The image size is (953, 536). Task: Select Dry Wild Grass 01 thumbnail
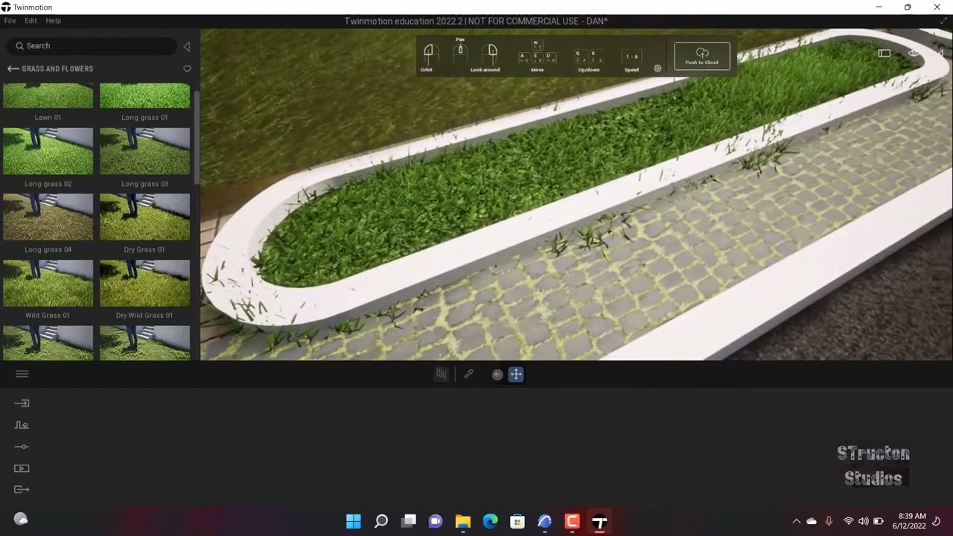tap(144, 283)
